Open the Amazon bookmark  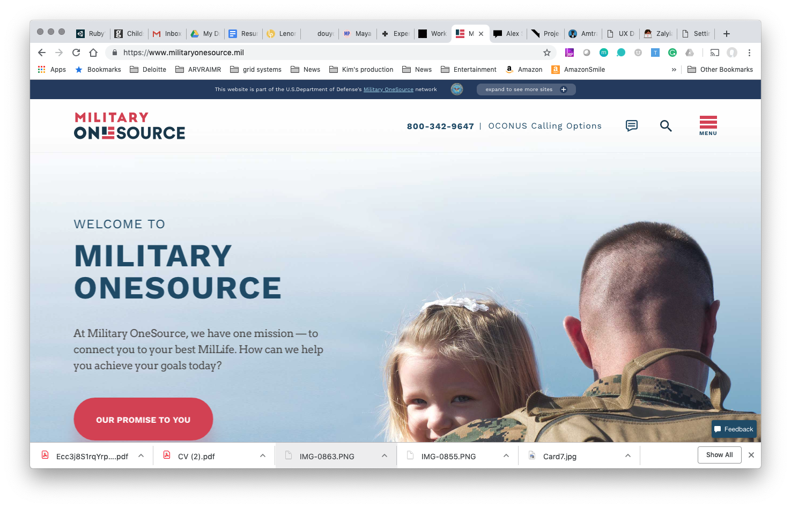pos(524,70)
